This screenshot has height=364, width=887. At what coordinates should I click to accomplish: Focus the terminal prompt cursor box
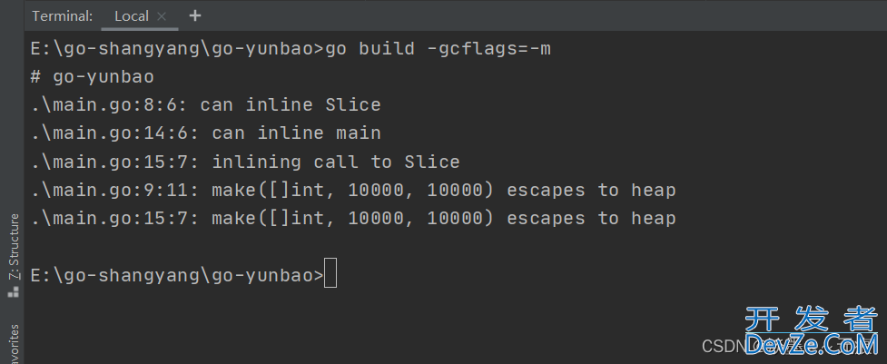pos(330,272)
